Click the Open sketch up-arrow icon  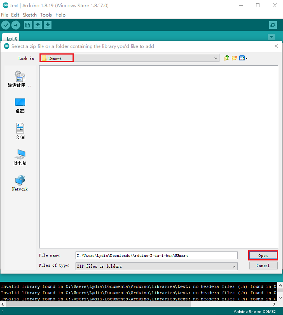coord(38,25)
